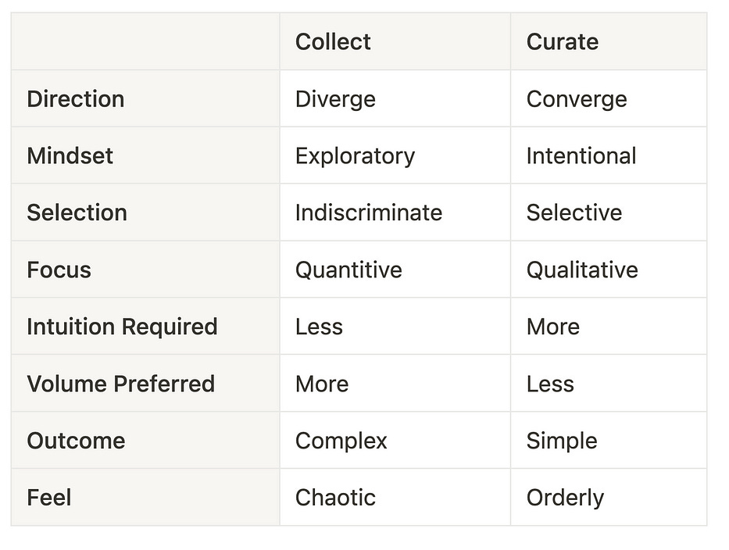Click the Converge cell
Screen dimensions: 729x550
pos(609,98)
